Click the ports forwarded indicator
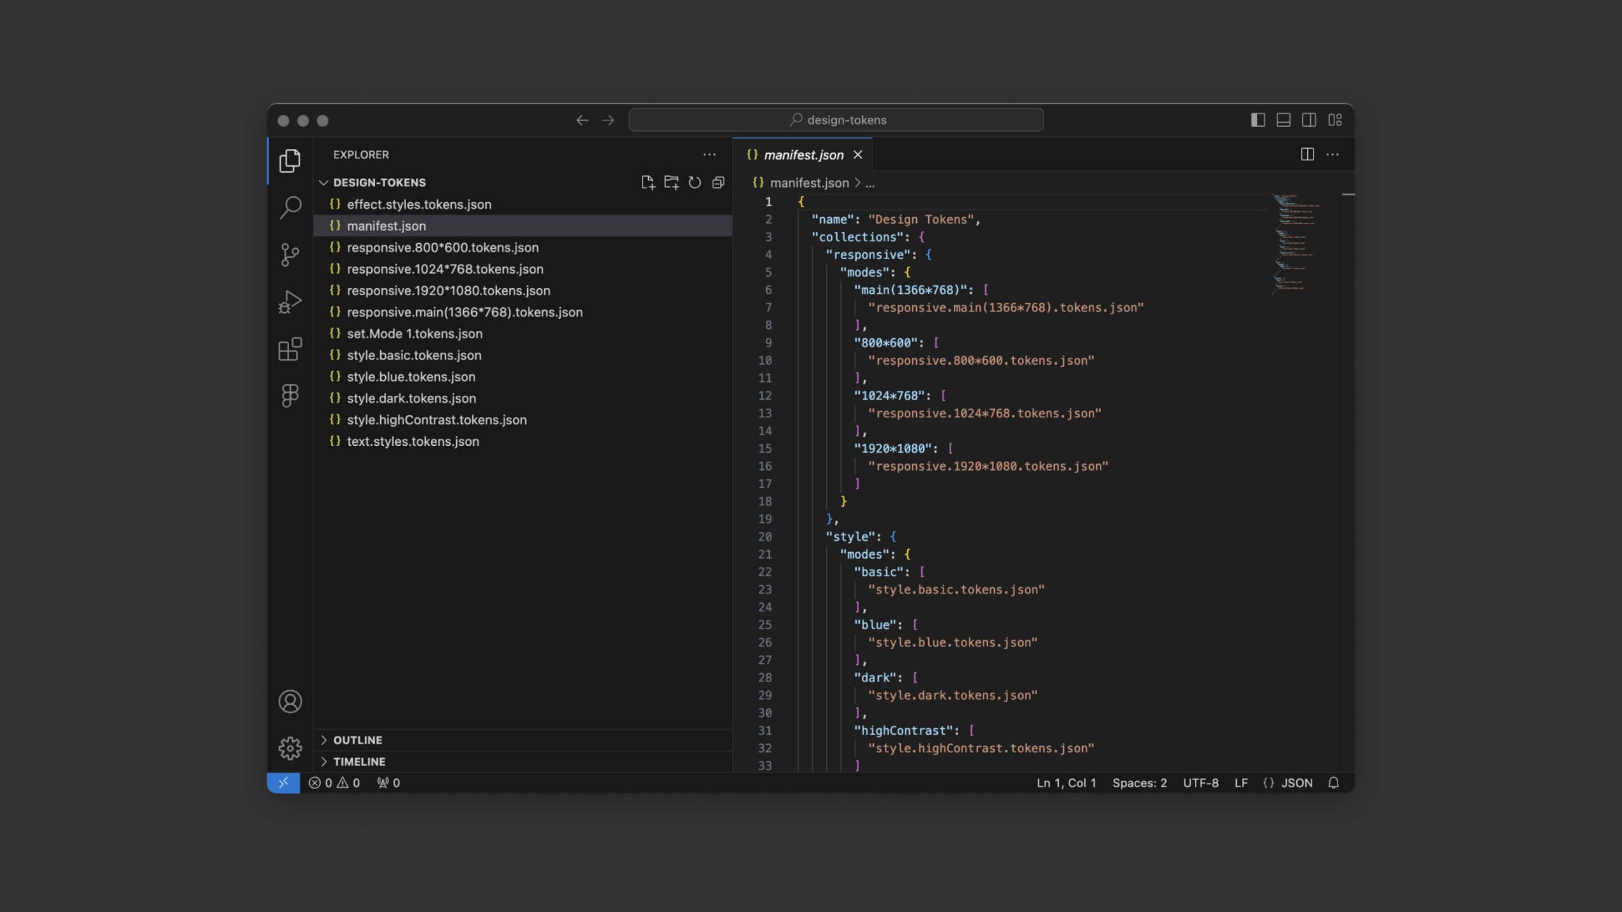 click(x=388, y=783)
